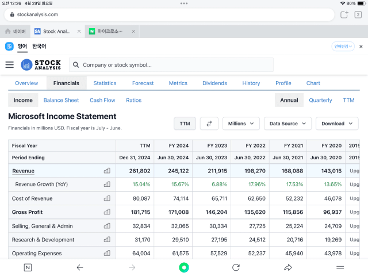
Task: Switch to the Statistics tab
Action: (105, 83)
